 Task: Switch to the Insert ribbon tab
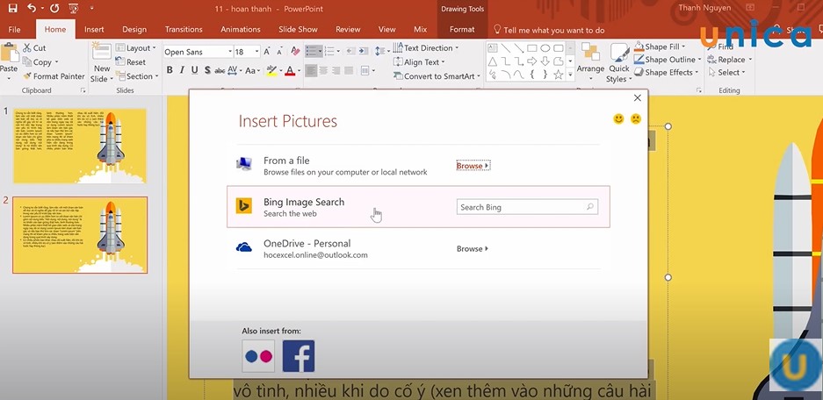94,29
